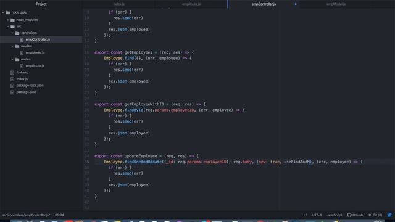395x222 pixels.
Task: Click the node_apis folder icon
Action: pos(8,12)
